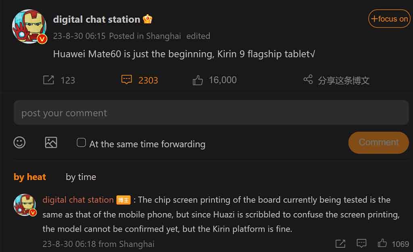Open the post author's Iron Man avatar
This screenshot has height=252, width=413.
(x=29, y=27)
